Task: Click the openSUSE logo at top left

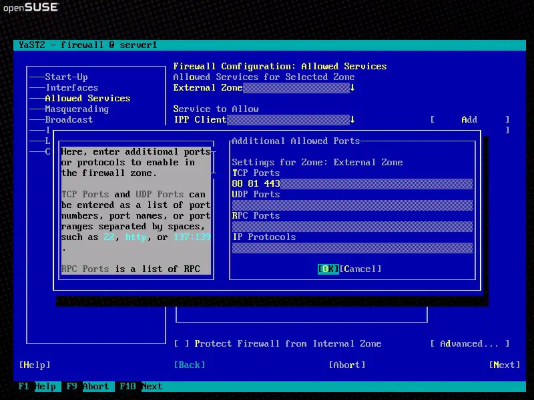Action: [x=31, y=7]
